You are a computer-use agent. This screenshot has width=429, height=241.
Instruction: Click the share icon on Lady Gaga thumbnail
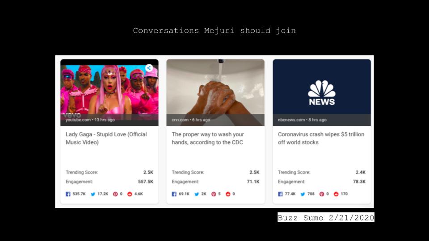pyautogui.click(x=149, y=68)
